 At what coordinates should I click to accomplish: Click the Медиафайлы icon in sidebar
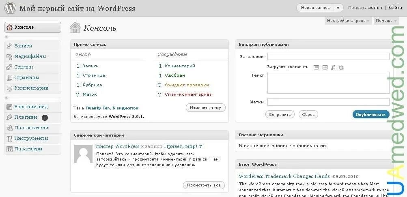[9, 56]
